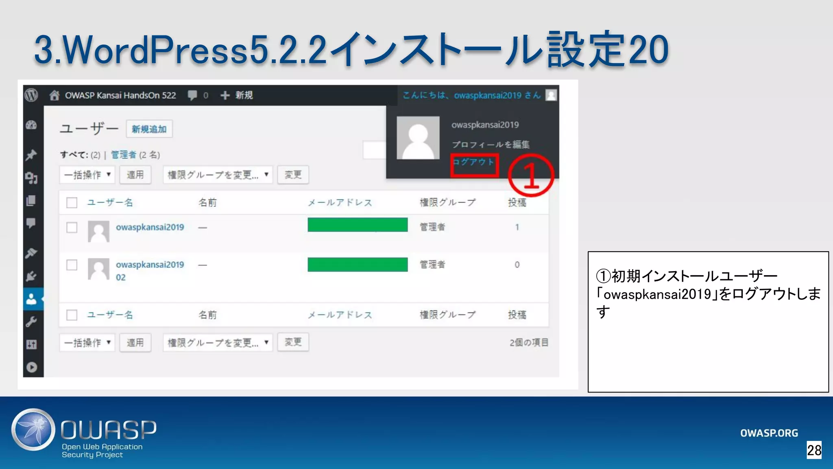Click large profile avatar in dropdown
The image size is (833, 469).
pyautogui.click(x=418, y=138)
